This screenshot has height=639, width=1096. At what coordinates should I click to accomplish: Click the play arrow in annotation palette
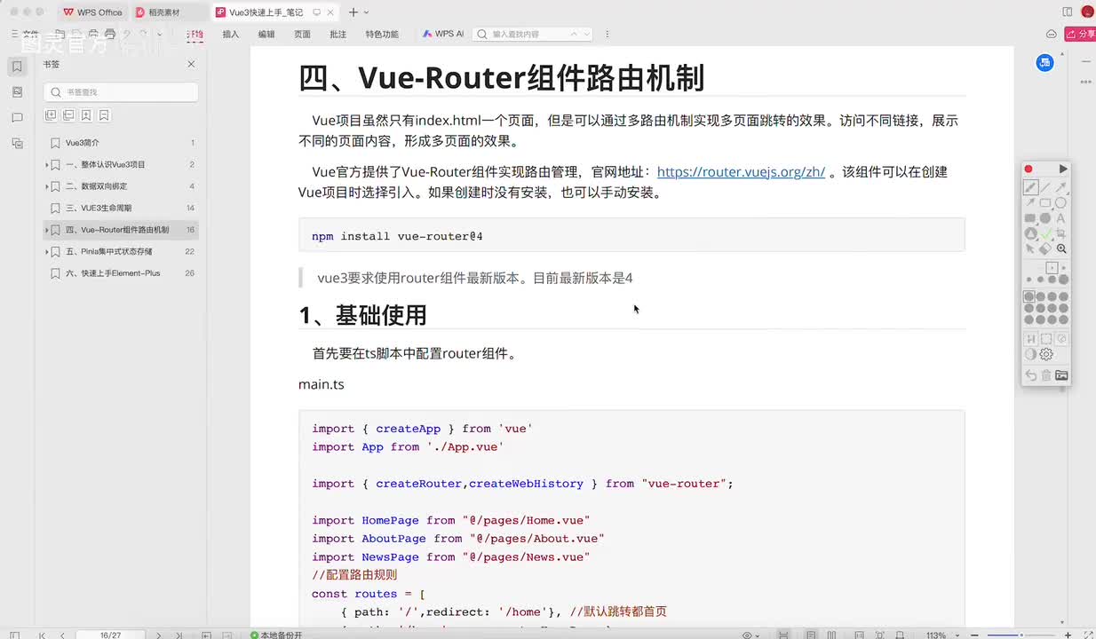tap(1062, 169)
